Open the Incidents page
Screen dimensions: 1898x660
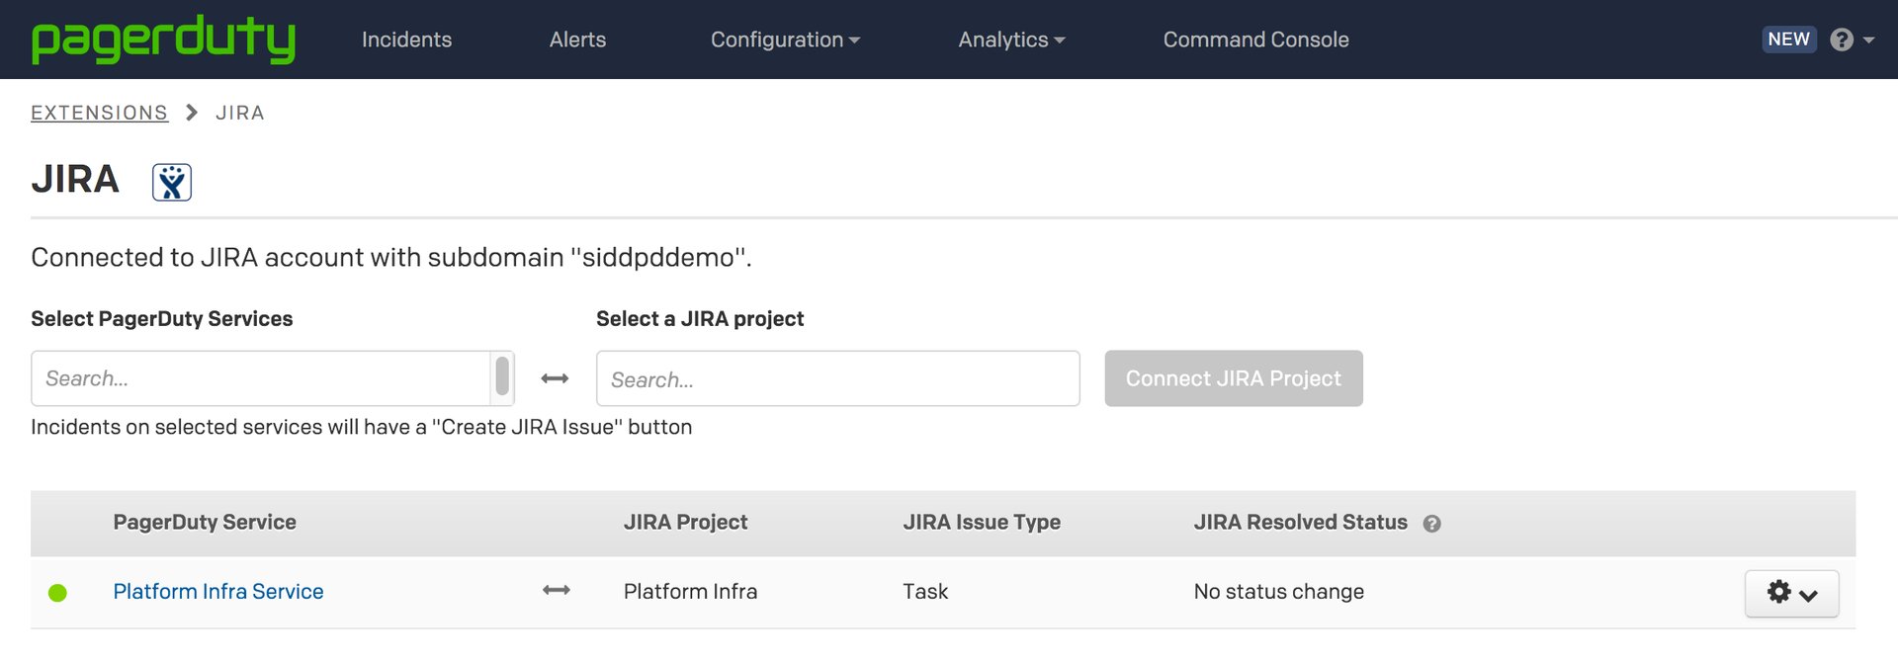point(406,40)
